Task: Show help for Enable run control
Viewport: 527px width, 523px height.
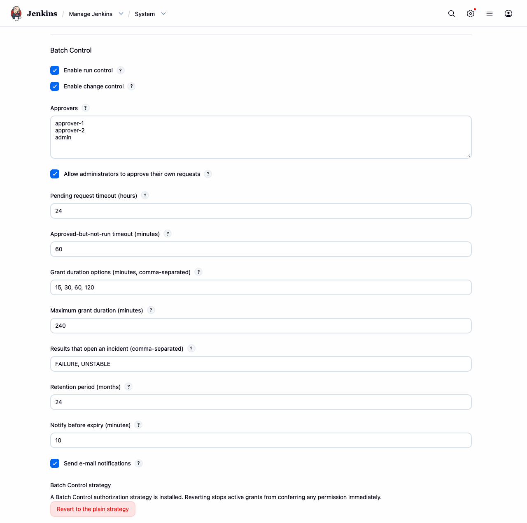Action: coord(121,70)
